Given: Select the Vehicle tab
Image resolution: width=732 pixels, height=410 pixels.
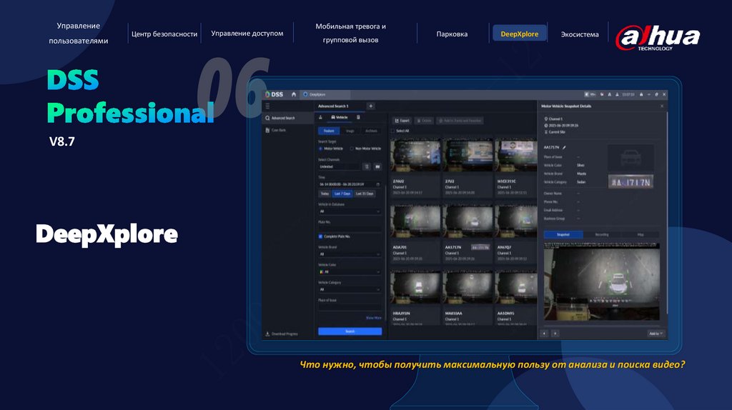Looking at the screenshot, I should point(340,118).
